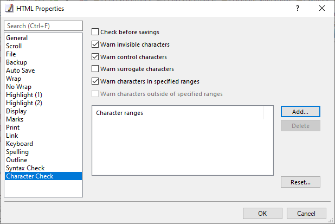Enable Check before savings checkbox
335x224 pixels.
(x=95, y=32)
